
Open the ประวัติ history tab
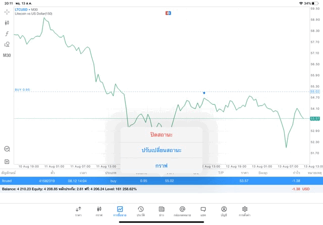click(x=140, y=211)
